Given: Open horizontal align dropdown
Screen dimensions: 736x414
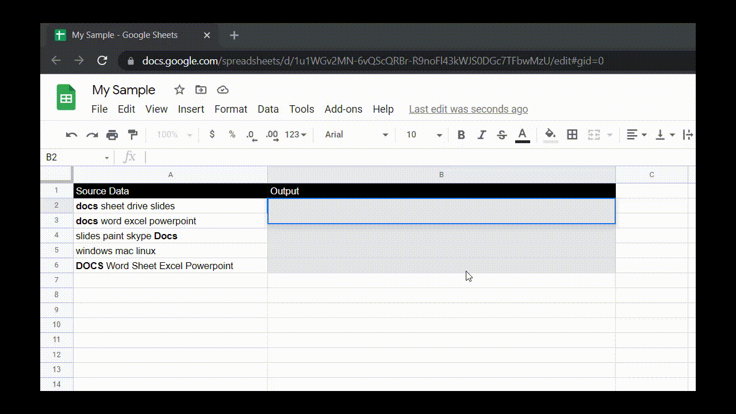Looking at the screenshot, I should click(x=637, y=135).
